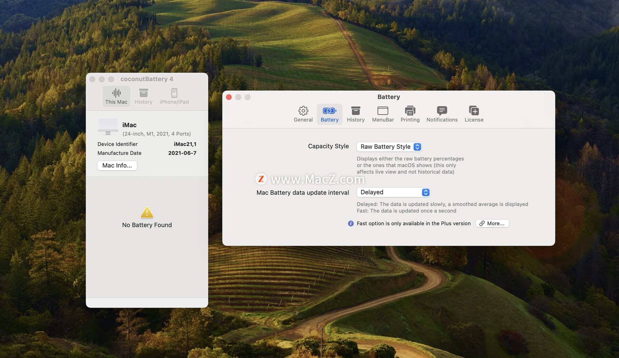The image size is (619, 358).
Task: Click the General tab label
Action: point(303,120)
